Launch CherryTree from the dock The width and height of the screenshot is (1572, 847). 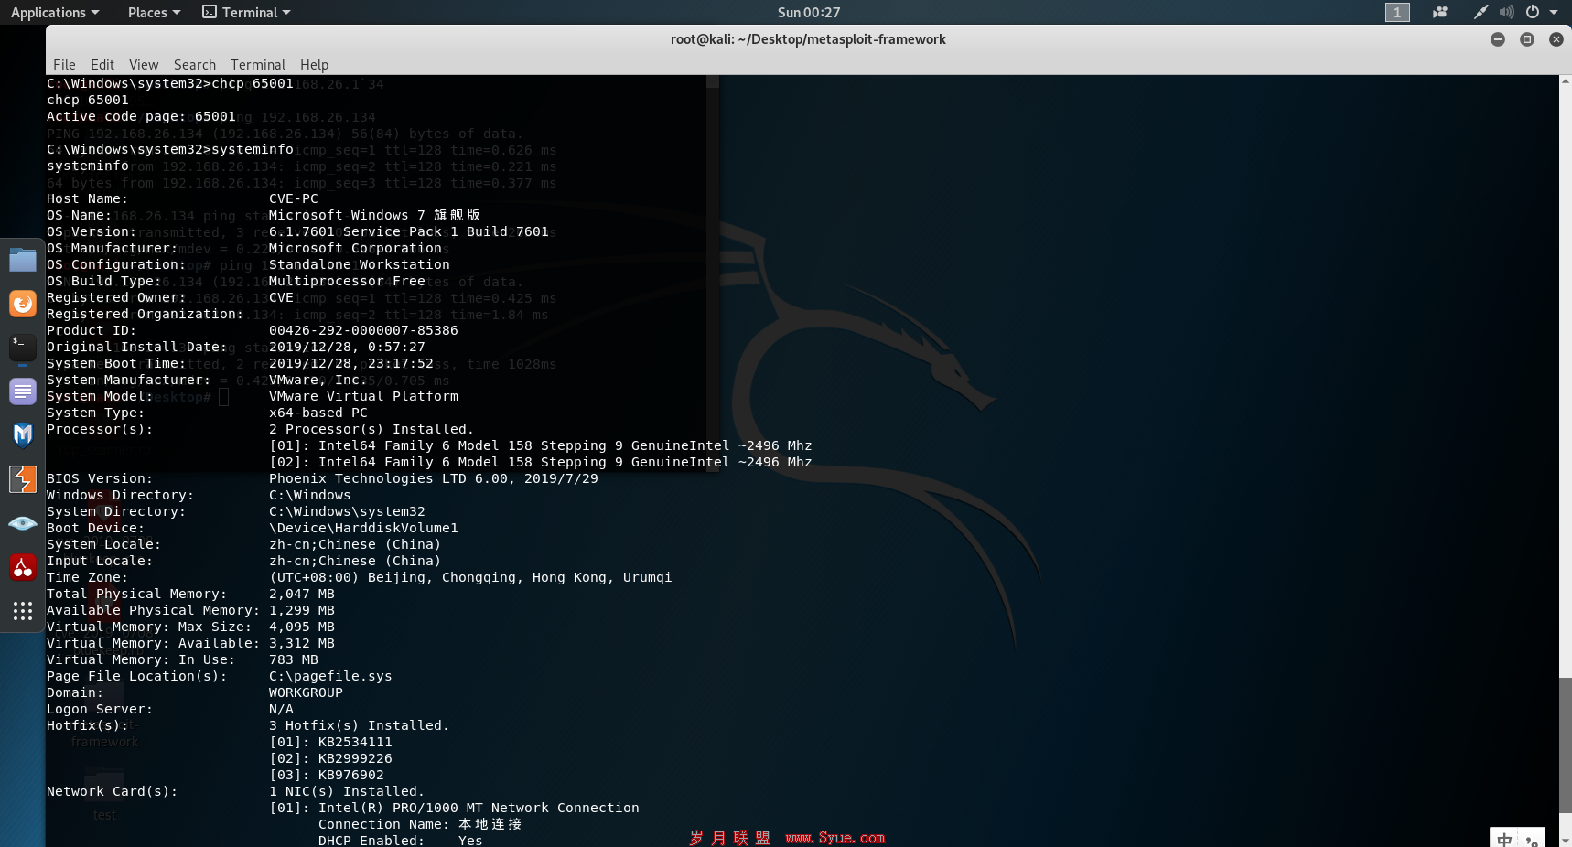tap(22, 567)
